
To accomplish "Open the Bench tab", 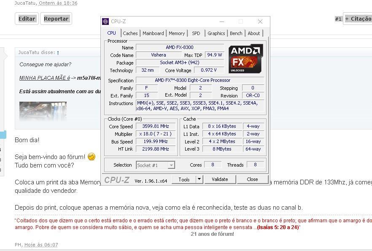I will pyautogui.click(x=236, y=33).
